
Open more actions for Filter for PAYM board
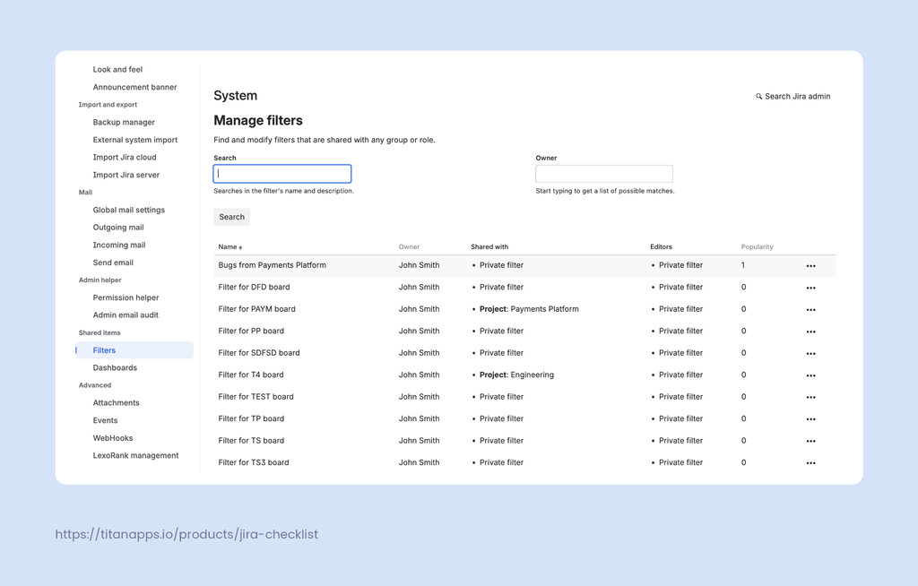click(x=810, y=310)
